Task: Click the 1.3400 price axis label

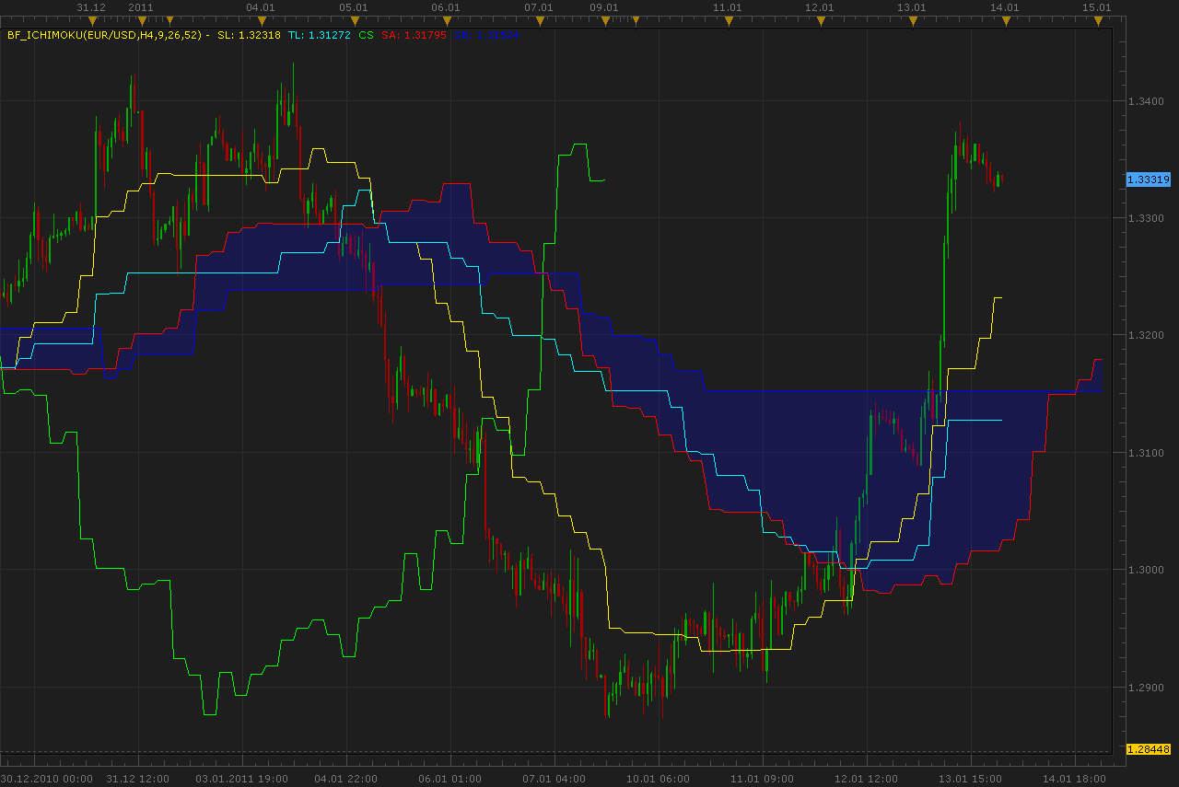Action: coord(1146,100)
